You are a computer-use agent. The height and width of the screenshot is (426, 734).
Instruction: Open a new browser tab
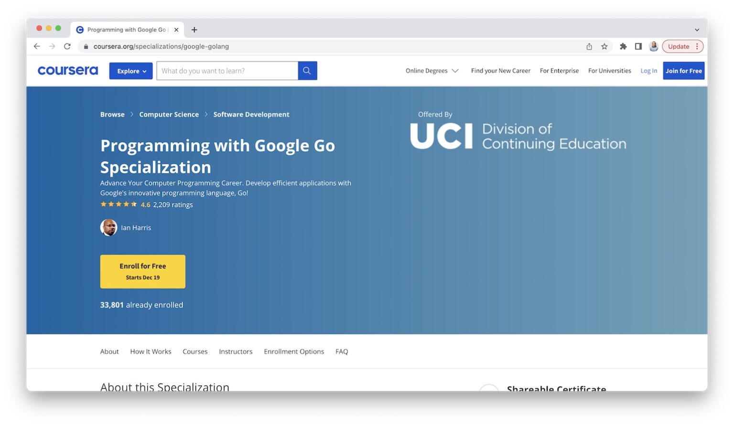pos(194,30)
